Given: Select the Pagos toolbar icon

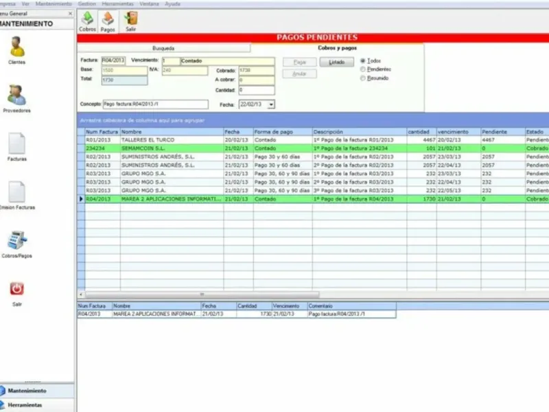Looking at the screenshot, I should click(108, 21).
